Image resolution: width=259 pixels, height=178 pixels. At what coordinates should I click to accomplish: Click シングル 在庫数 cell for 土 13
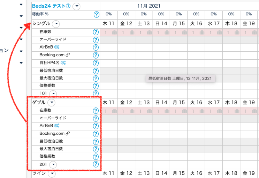[x=144, y=32]
